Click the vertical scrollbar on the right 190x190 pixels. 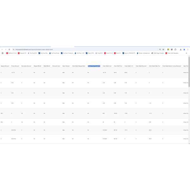pyautogui.click(x=189, y=73)
